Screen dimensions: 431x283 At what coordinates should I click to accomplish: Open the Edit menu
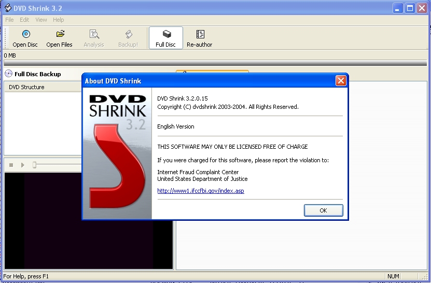click(24, 20)
